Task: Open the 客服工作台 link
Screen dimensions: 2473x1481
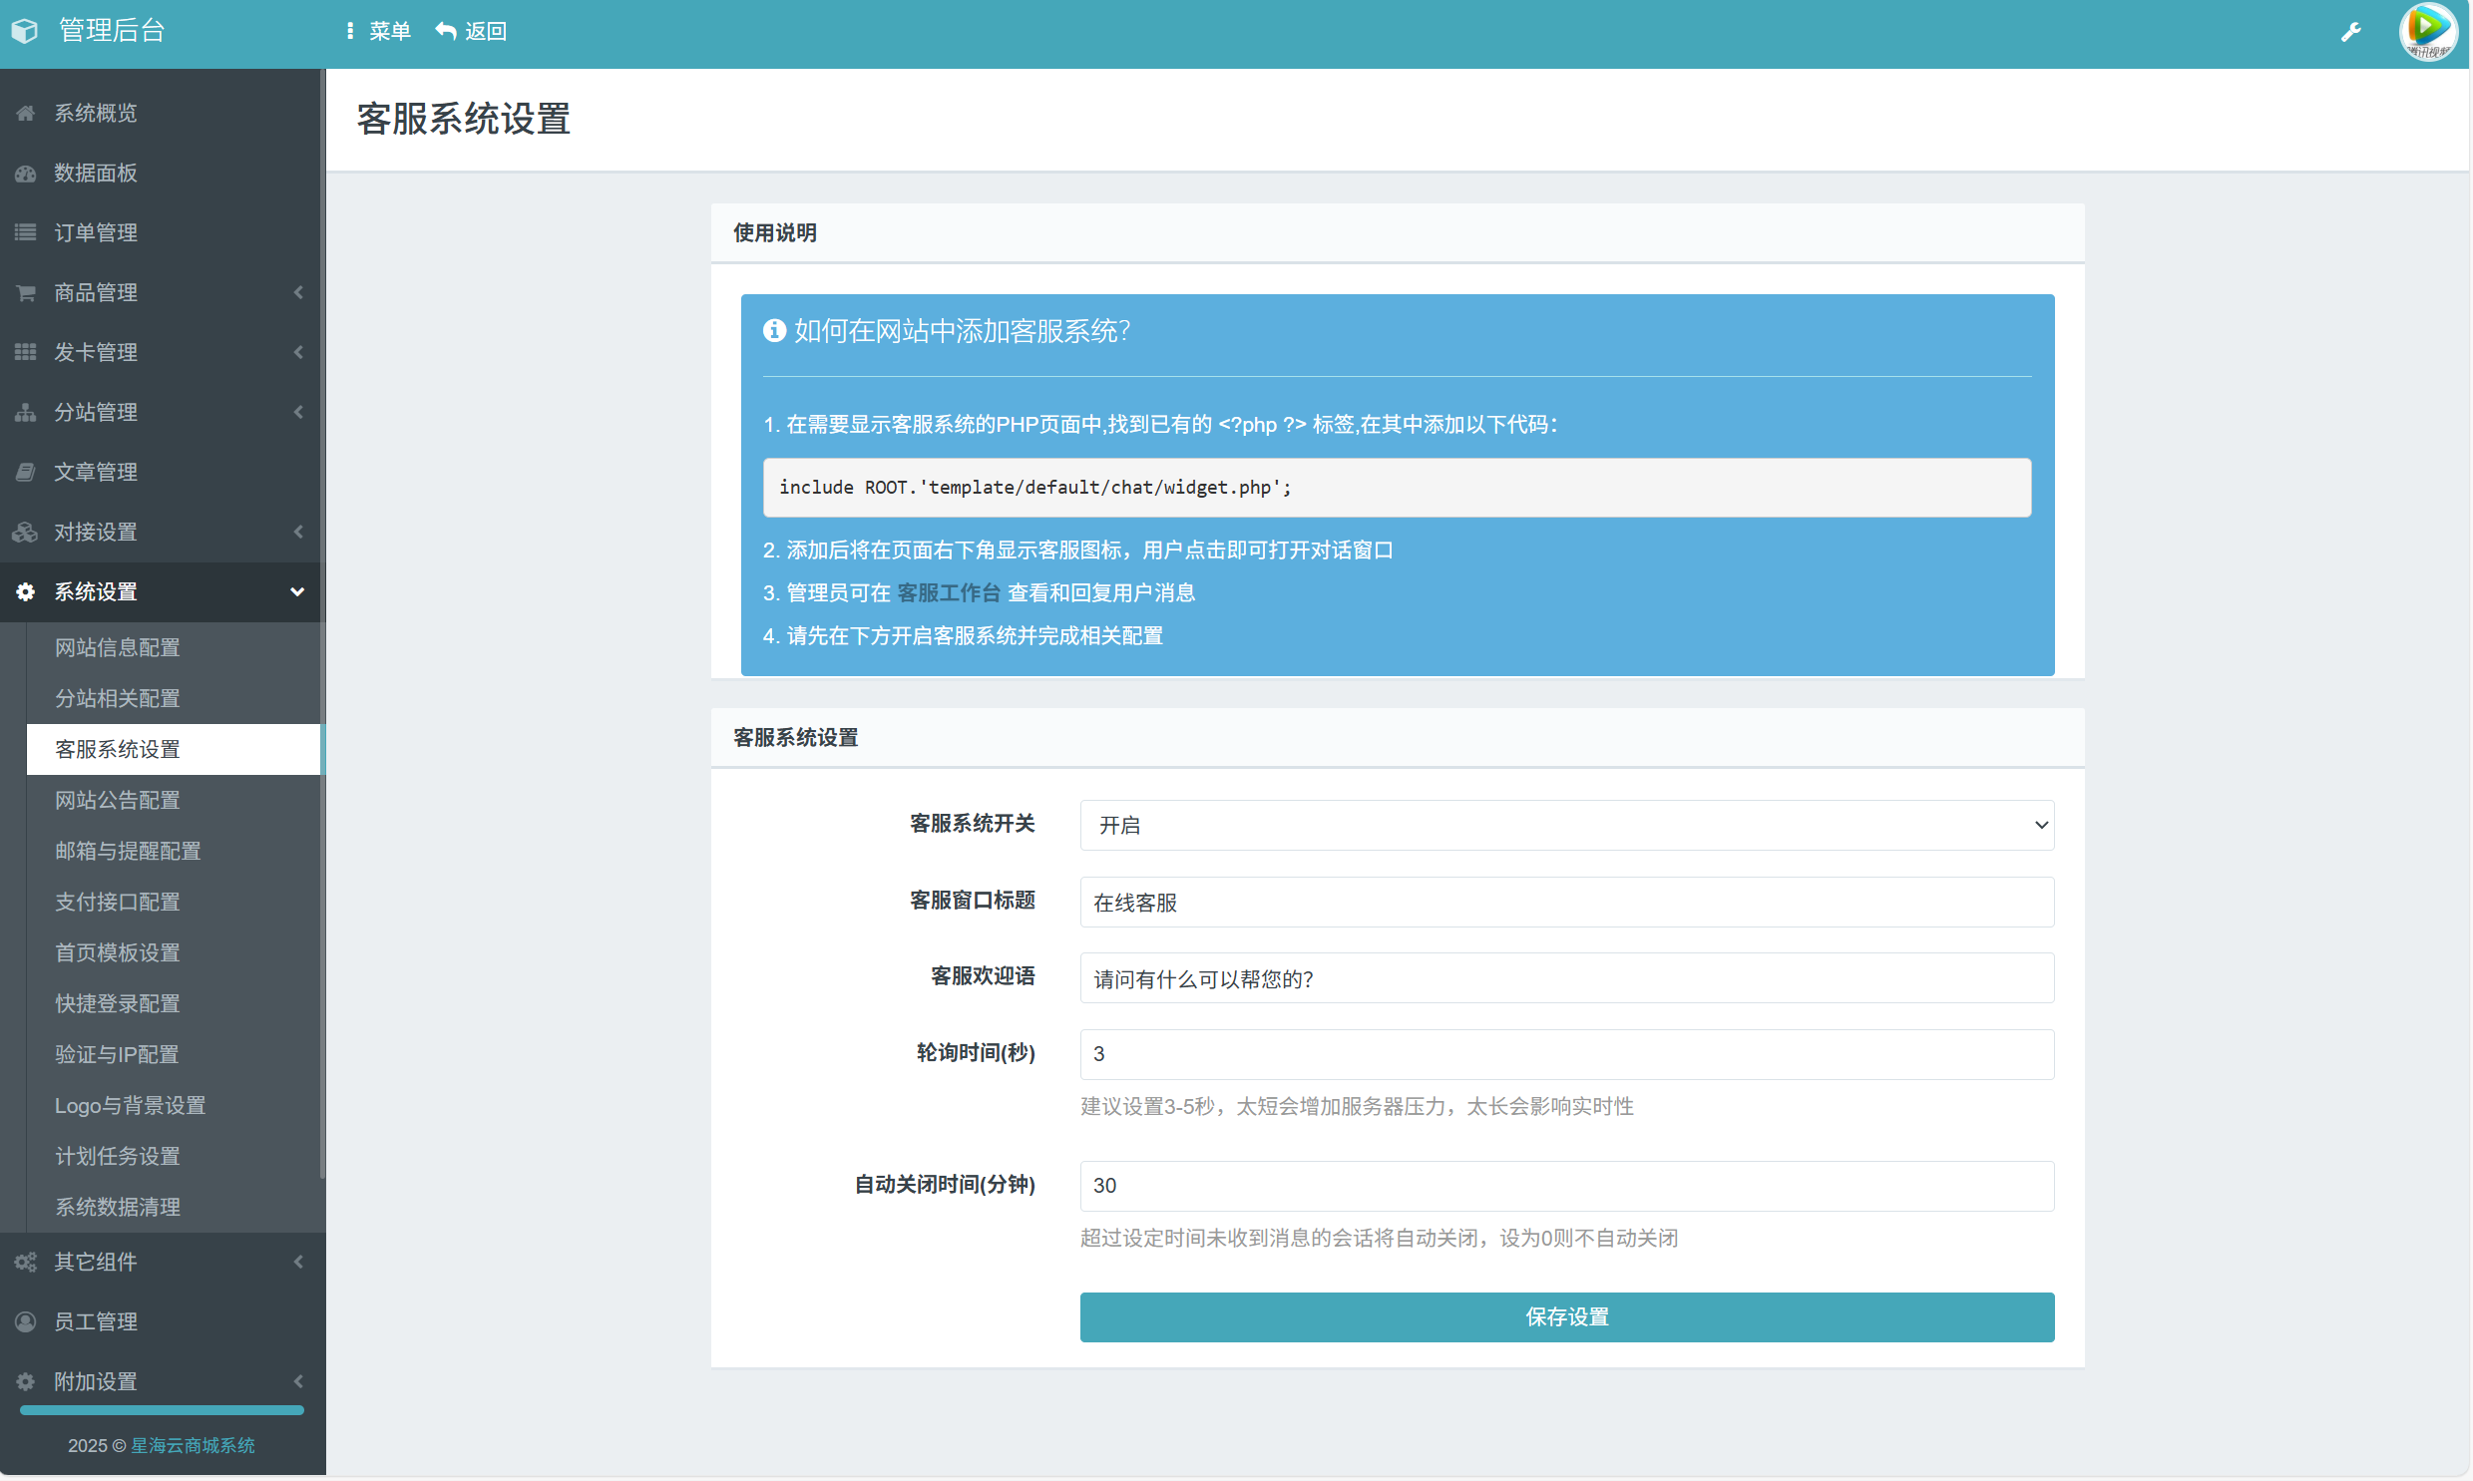Action: (x=948, y=592)
